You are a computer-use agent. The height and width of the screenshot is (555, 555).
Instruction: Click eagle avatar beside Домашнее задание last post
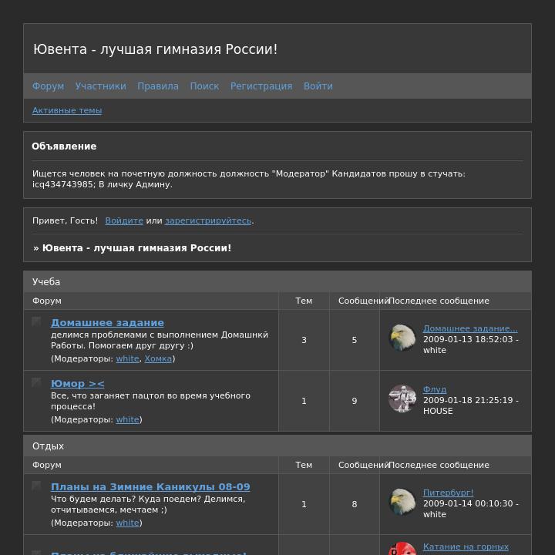402,338
